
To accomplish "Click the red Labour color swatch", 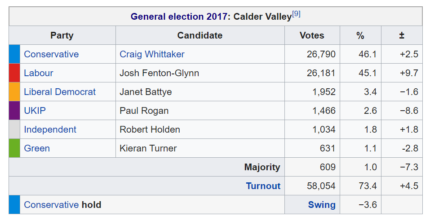I will [14, 73].
